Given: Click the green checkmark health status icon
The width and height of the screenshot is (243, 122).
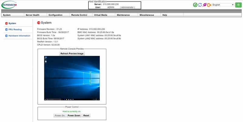Looking at the screenshot, I should pos(195,5).
